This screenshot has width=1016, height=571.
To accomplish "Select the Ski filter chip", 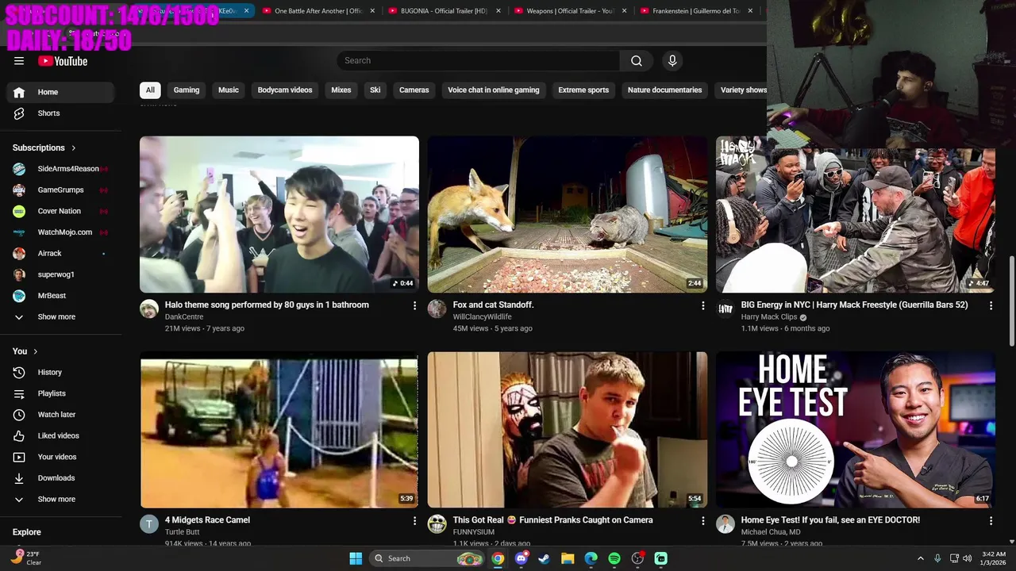I will tap(375, 90).
